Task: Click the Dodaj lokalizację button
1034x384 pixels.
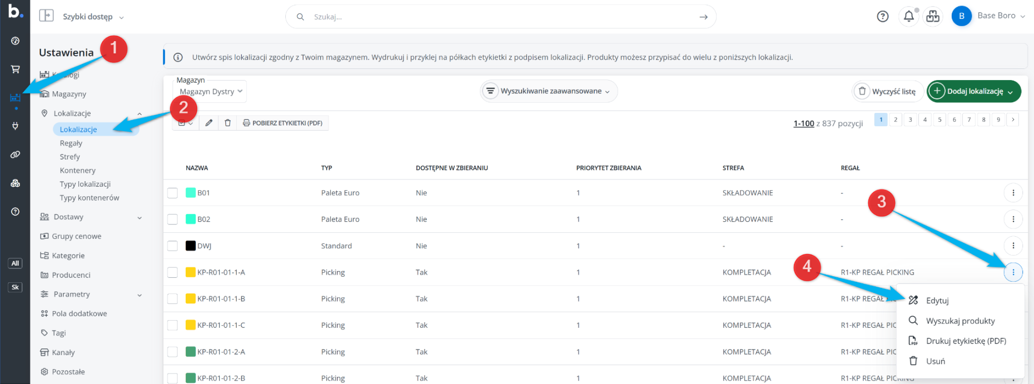Action: click(973, 91)
